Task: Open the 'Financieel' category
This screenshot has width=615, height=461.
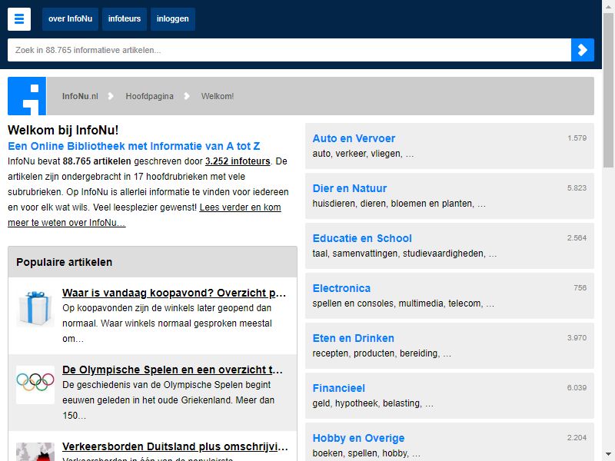Action: (338, 388)
